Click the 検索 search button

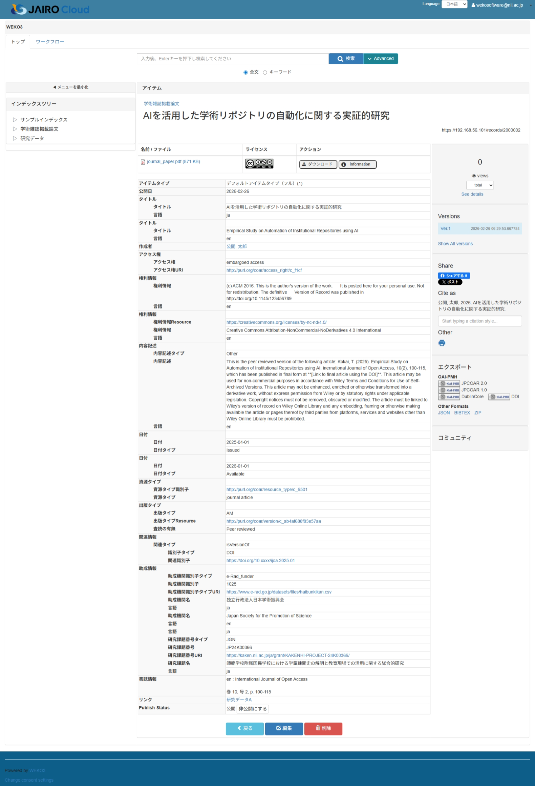tap(346, 59)
